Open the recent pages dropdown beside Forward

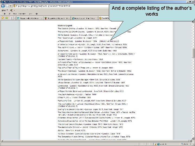(11, 6)
